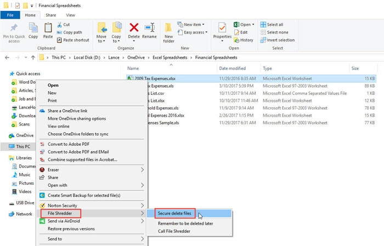This screenshot has width=384, height=246.
Task: Expand the Open button dropdown arrow
Action: (x=253, y=25)
